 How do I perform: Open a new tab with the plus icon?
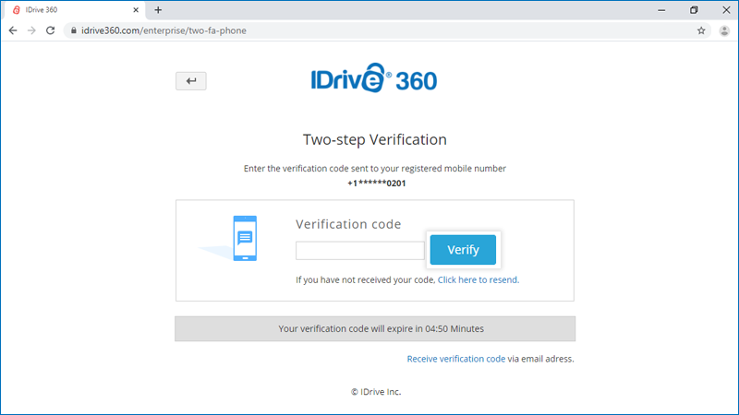click(158, 10)
